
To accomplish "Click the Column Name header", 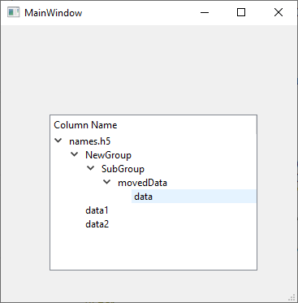I will [x=153, y=125].
